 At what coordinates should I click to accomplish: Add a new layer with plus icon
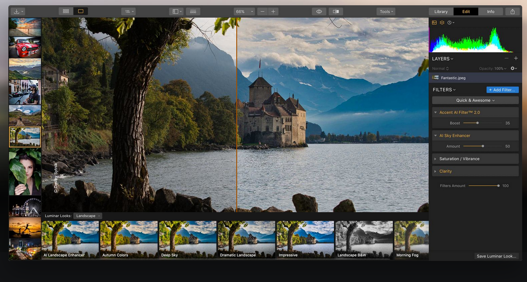tap(516, 58)
